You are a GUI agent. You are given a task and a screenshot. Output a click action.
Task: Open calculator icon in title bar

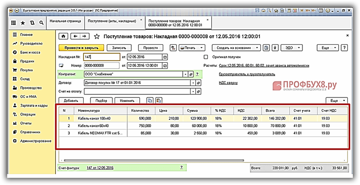[x=289, y=10]
